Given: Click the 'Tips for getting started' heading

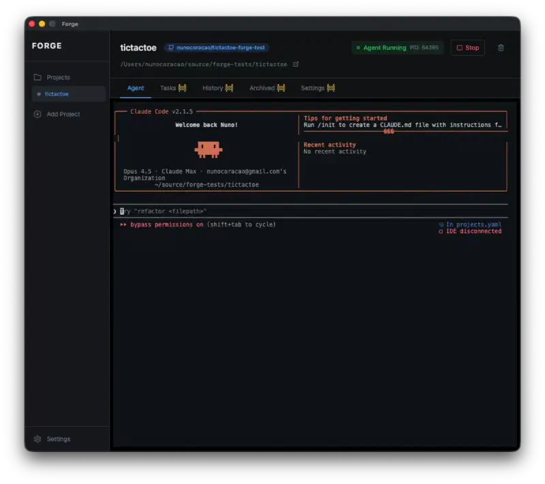Looking at the screenshot, I should (345, 118).
